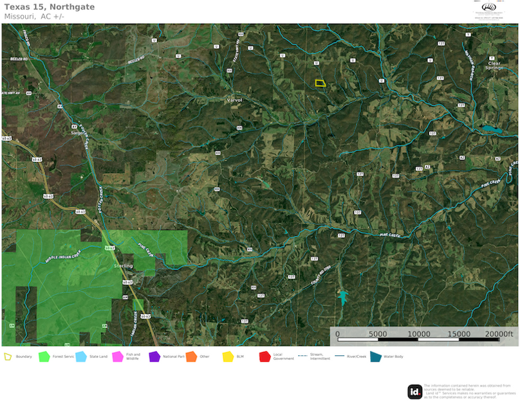Screen dimensions: 520x401
Task: Click the Land id logo icon
Action: point(414,391)
